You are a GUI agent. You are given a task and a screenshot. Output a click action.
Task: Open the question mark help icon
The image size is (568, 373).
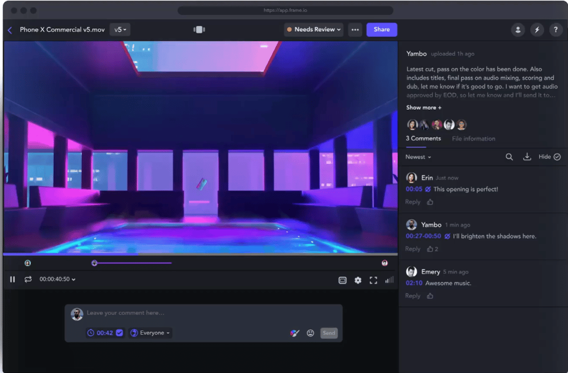(556, 30)
